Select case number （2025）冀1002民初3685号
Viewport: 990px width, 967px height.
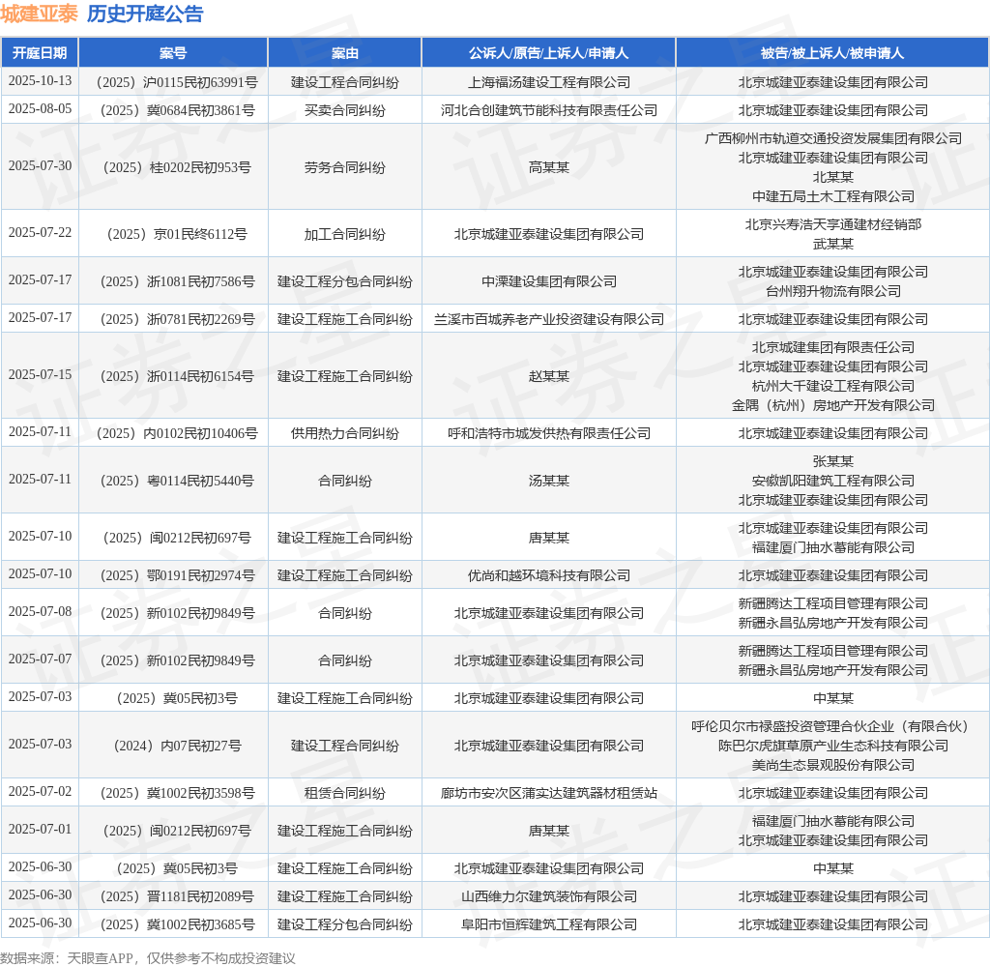[x=173, y=924]
